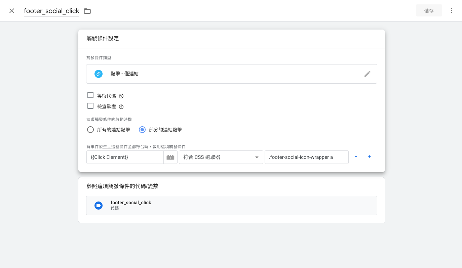Click the pencil icon to edit trigger type
This screenshot has height=268, width=462.
(368, 74)
